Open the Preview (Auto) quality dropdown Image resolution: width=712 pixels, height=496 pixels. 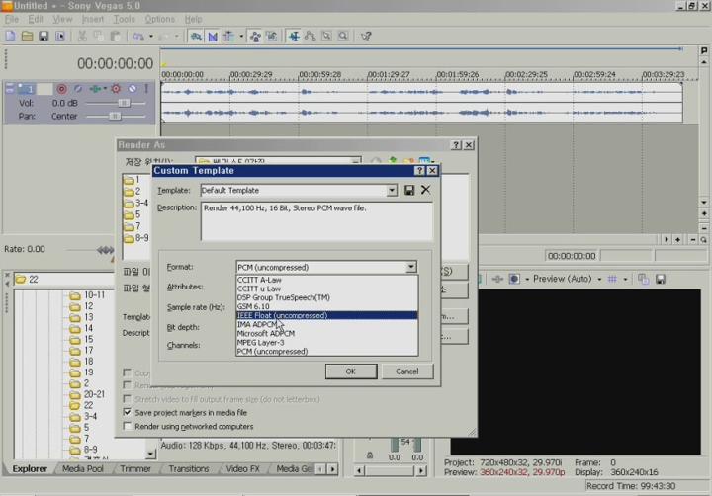599,279
